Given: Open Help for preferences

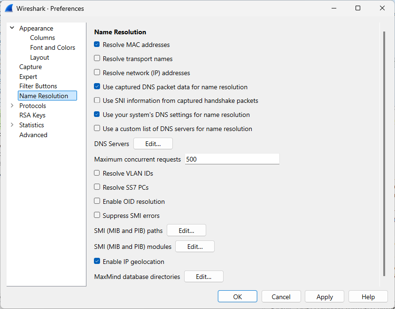Looking at the screenshot, I should (x=368, y=296).
